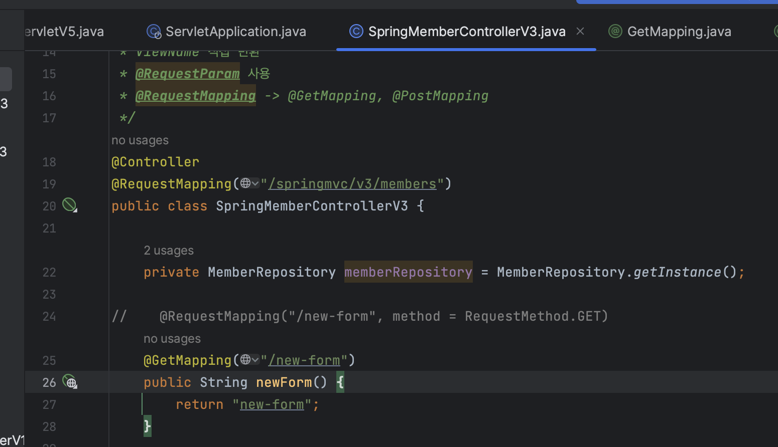778x447 pixels.
Task: Click 'no usages' hint above @GetMapping
Action: coord(172,339)
